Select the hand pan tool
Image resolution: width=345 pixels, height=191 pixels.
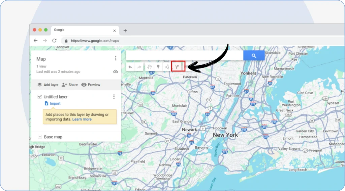[150, 67]
